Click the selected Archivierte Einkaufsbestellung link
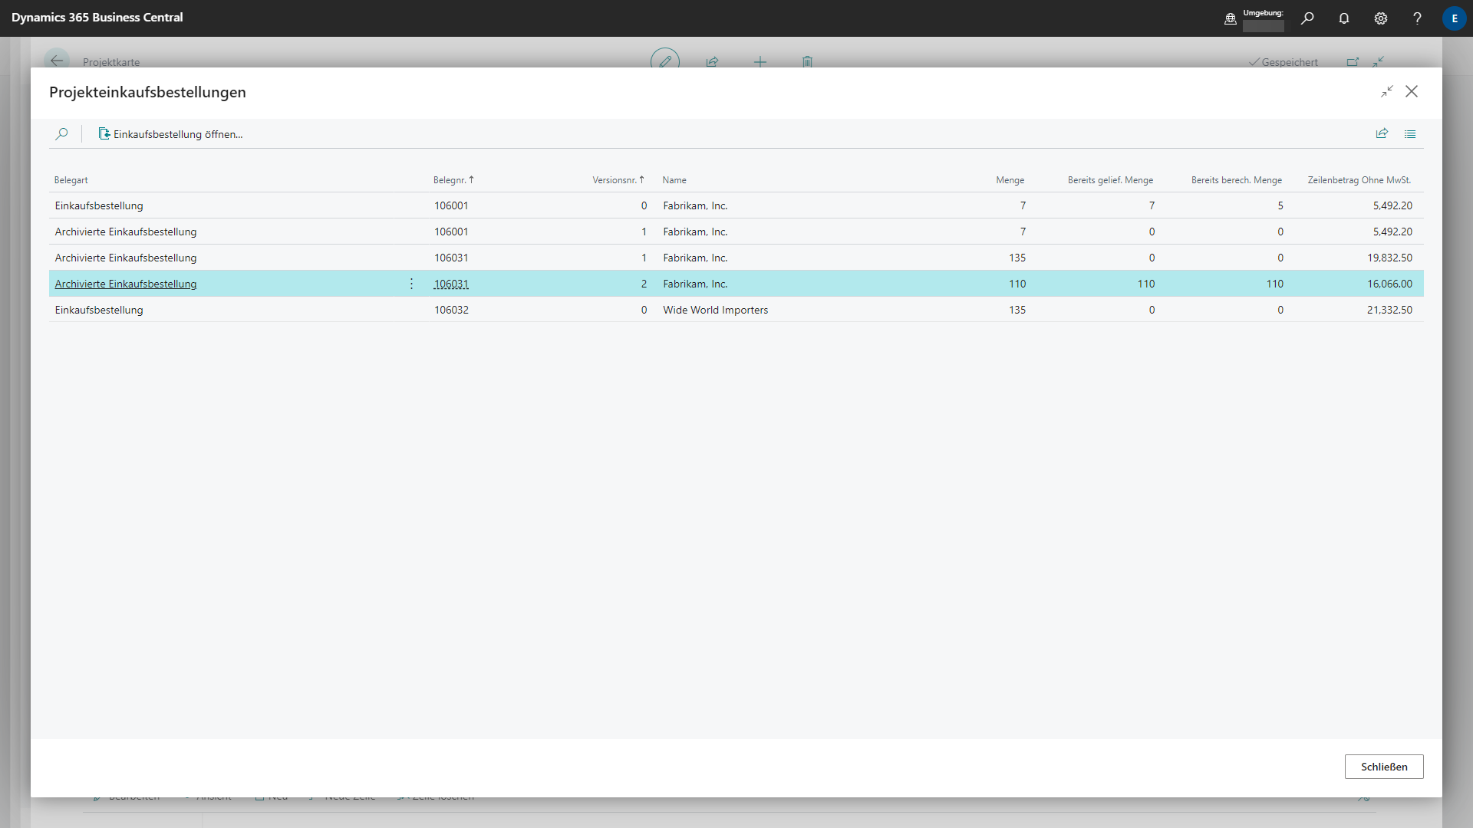The height and width of the screenshot is (828, 1473). [x=126, y=284]
